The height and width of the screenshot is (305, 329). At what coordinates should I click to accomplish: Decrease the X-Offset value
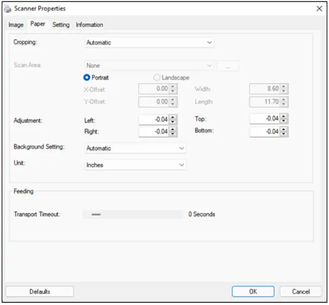point(173,91)
